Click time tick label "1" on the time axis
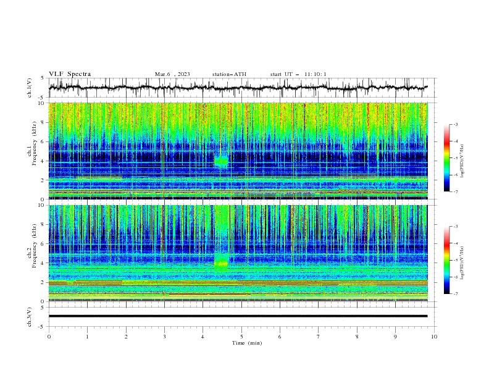 point(87,337)
